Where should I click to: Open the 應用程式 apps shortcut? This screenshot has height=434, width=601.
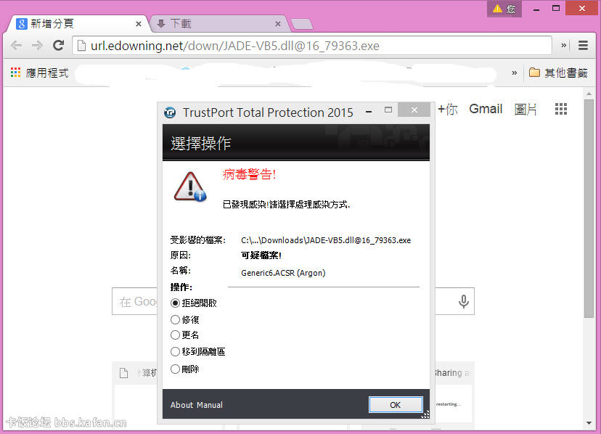pos(39,73)
